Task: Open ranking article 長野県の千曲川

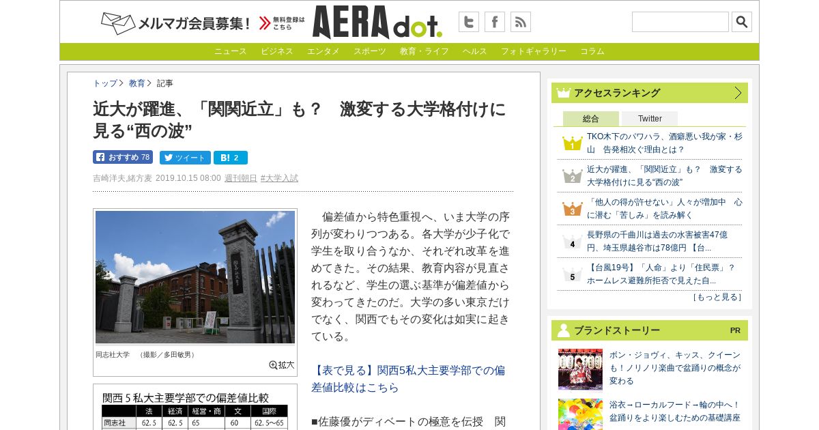Action: 657,241
